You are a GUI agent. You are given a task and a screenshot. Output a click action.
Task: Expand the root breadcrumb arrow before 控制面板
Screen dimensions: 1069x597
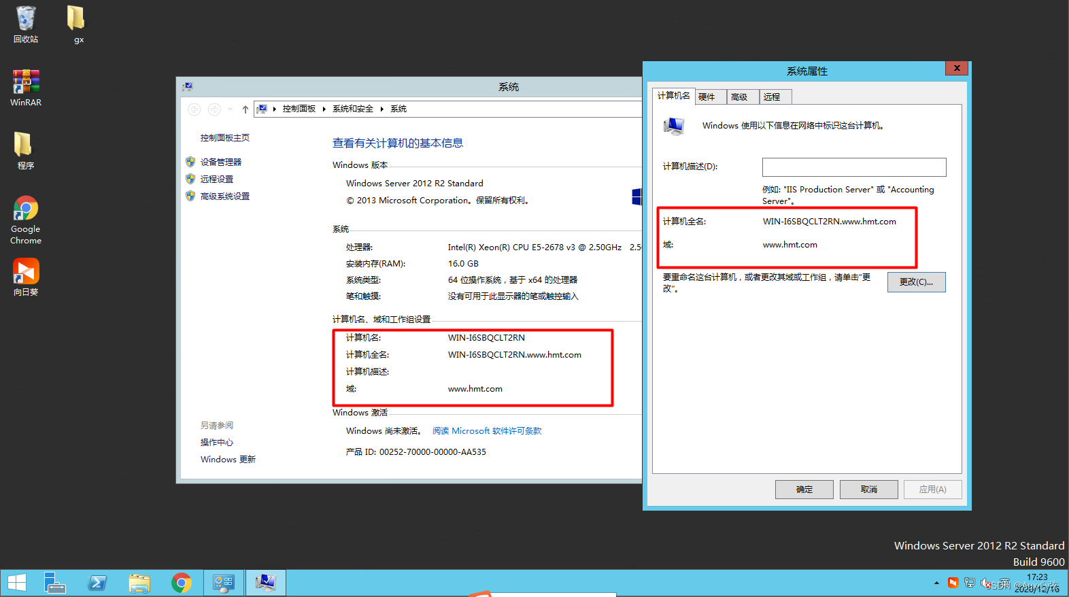pyautogui.click(x=274, y=109)
